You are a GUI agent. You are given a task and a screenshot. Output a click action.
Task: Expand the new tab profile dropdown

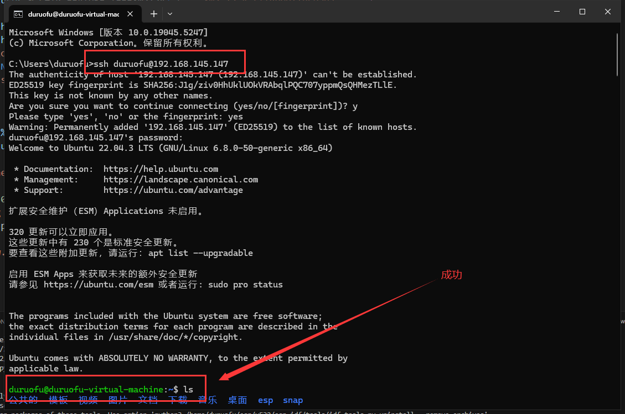click(x=170, y=13)
